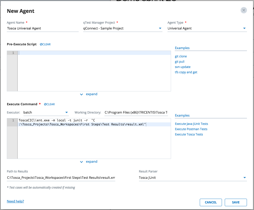Image resolution: width=254 pixels, height=210 pixels.
Task: Close the New Agent dialog
Action: pyautogui.click(x=243, y=10)
